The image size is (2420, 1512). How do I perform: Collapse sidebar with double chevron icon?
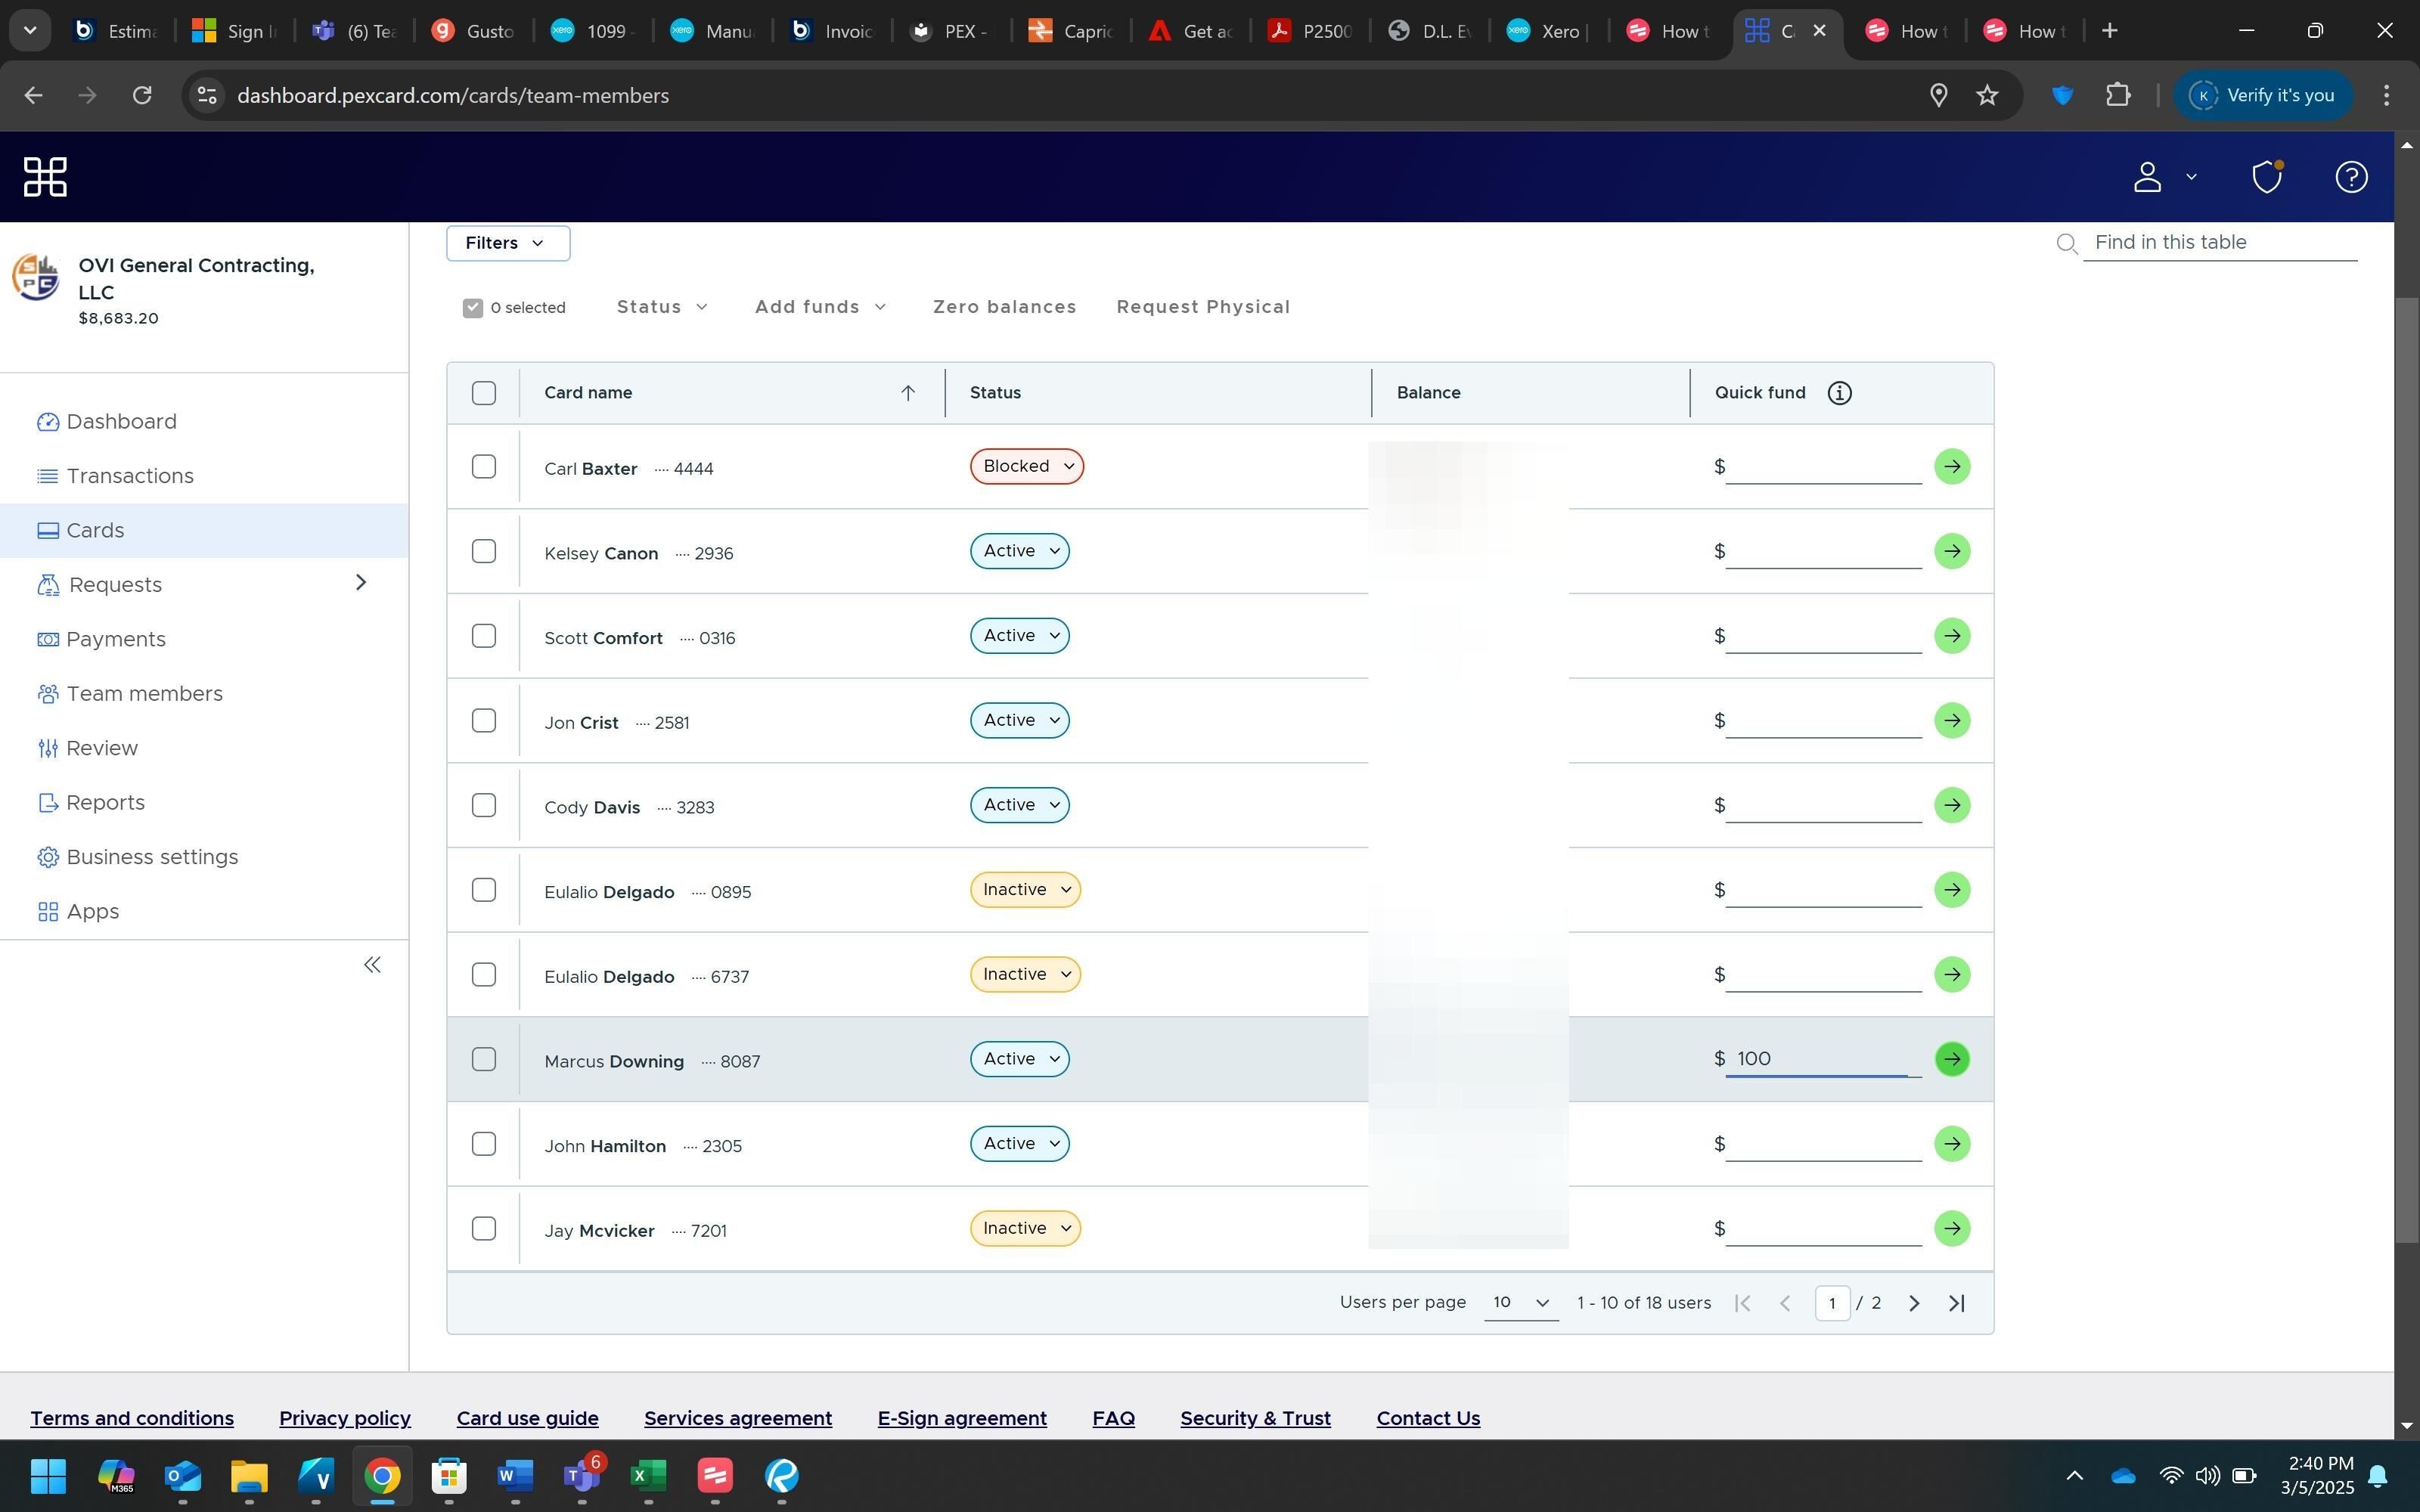pos(372,965)
